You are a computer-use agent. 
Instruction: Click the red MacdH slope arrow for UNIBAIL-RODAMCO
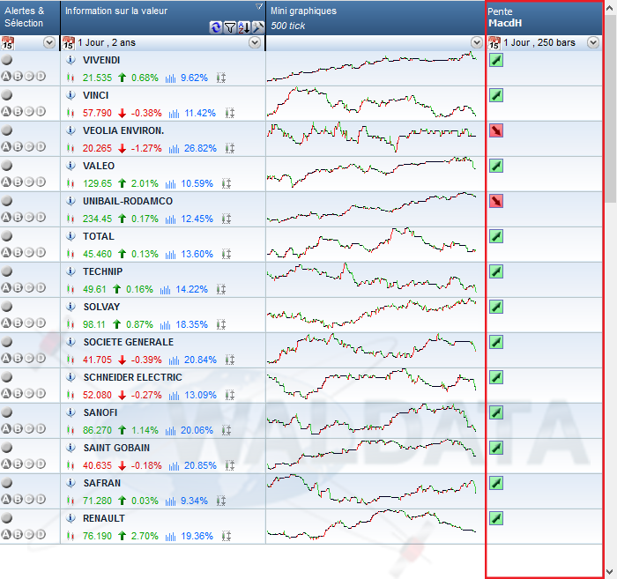coord(496,201)
